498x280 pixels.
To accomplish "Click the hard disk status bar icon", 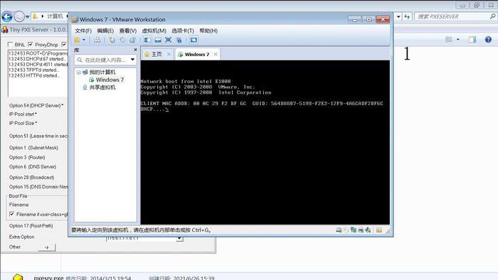I will [x=339, y=230].
